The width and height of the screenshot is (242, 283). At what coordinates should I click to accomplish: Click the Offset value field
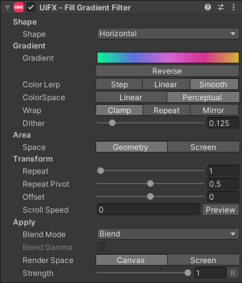223,196
